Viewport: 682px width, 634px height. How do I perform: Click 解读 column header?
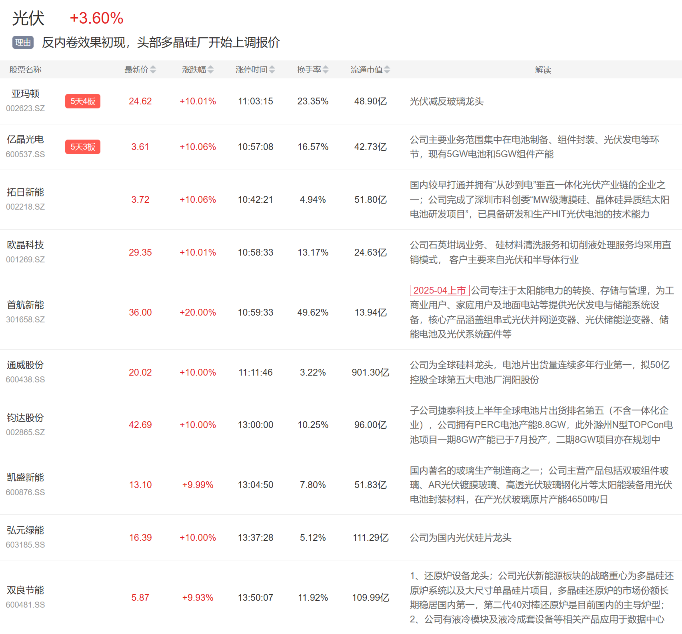tap(543, 70)
